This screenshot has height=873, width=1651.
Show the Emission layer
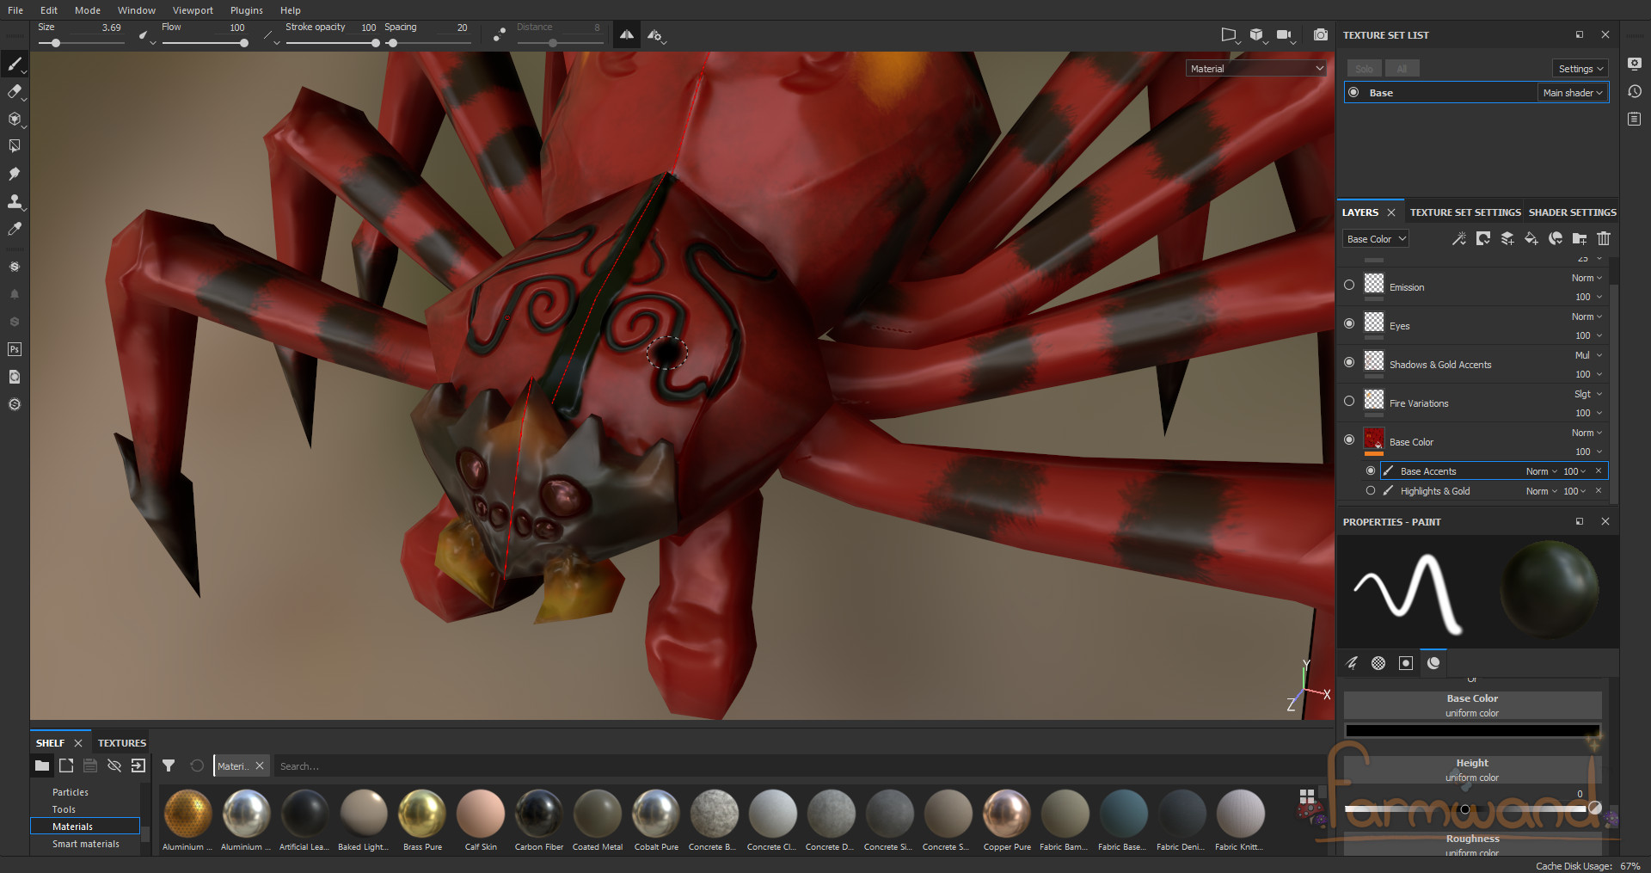click(x=1349, y=285)
